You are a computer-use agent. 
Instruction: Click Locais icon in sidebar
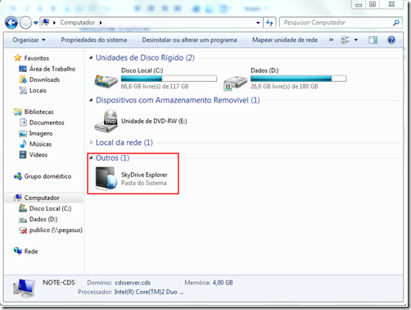point(23,90)
